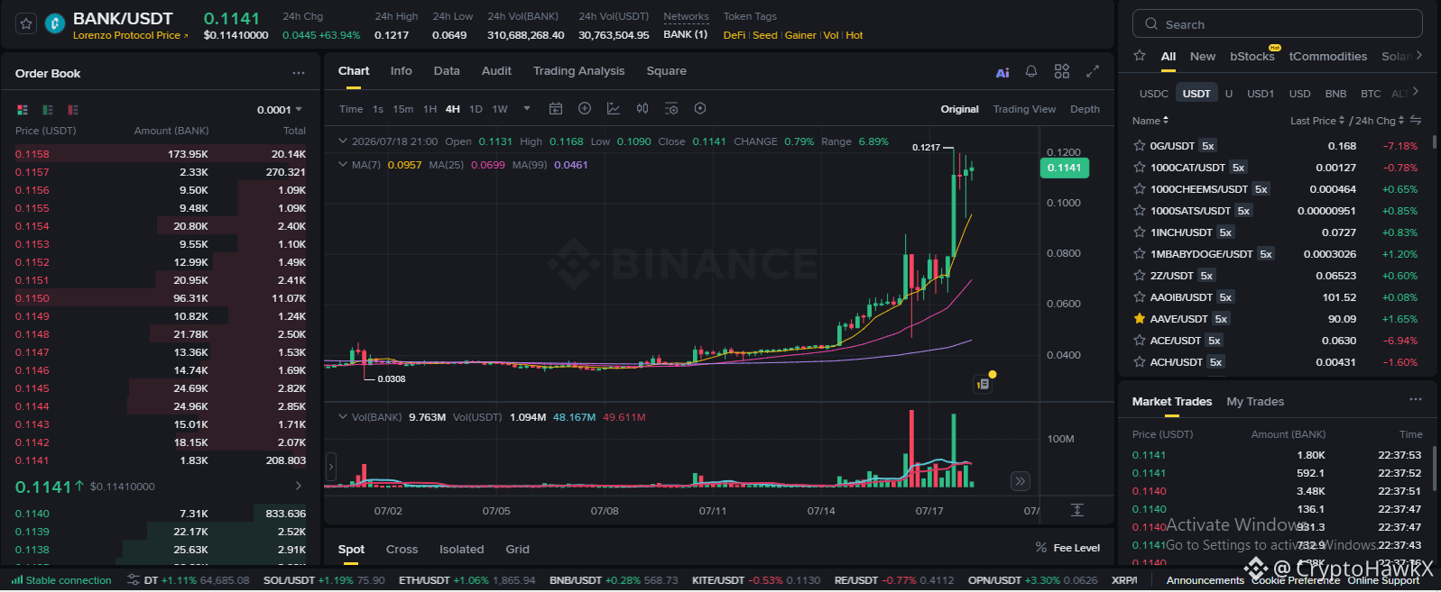
Task: Add BANK/USDT to favorites with the star
Action: (26, 24)
